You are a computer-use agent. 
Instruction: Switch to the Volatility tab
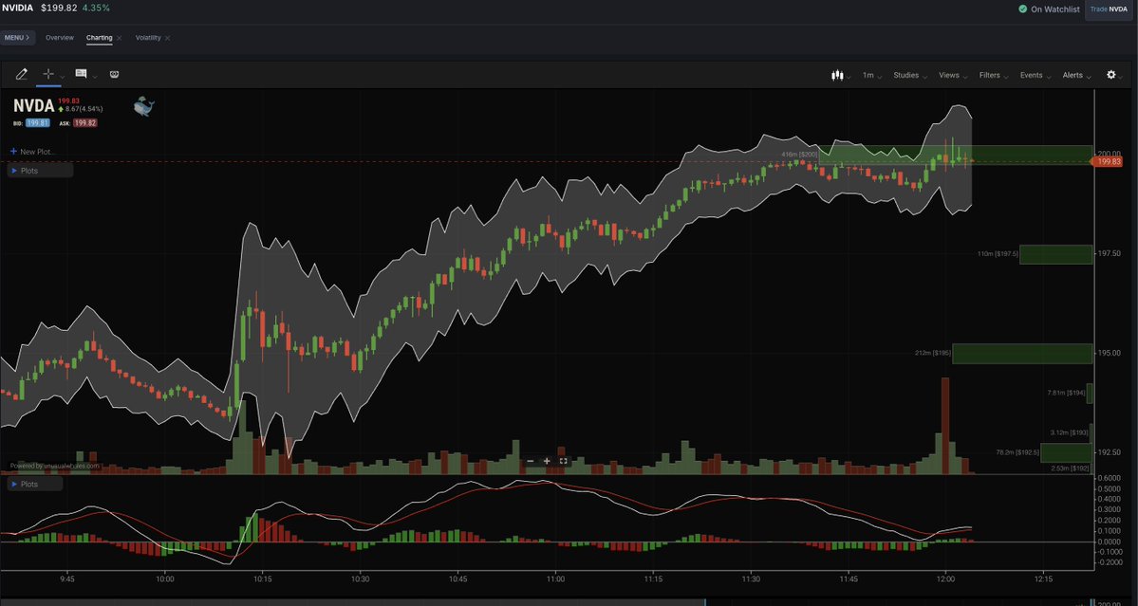(148, 38)
